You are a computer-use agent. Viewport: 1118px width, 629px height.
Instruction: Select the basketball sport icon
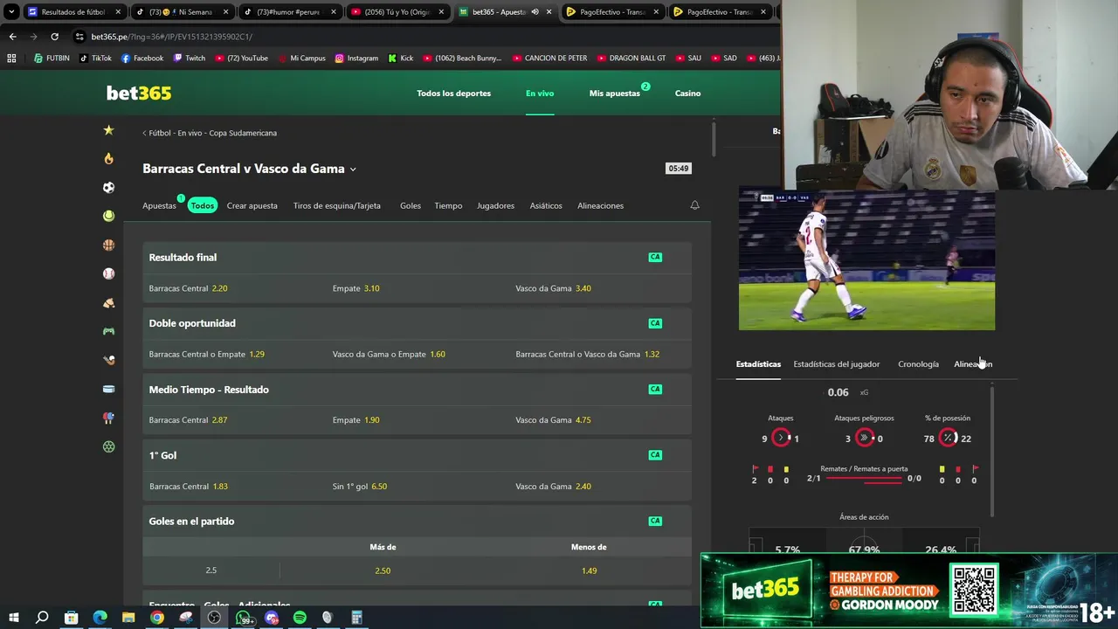108,245
